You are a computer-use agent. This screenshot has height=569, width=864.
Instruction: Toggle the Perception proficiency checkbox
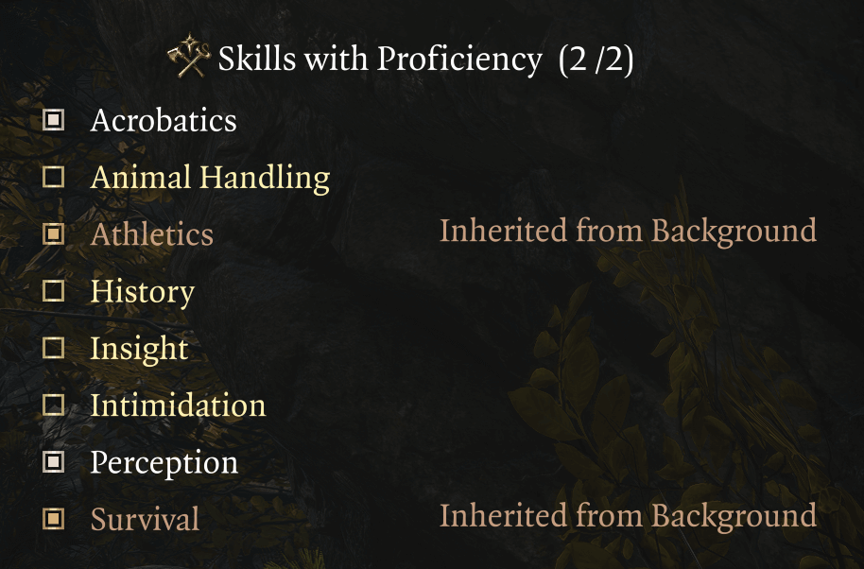click(52, 462)
